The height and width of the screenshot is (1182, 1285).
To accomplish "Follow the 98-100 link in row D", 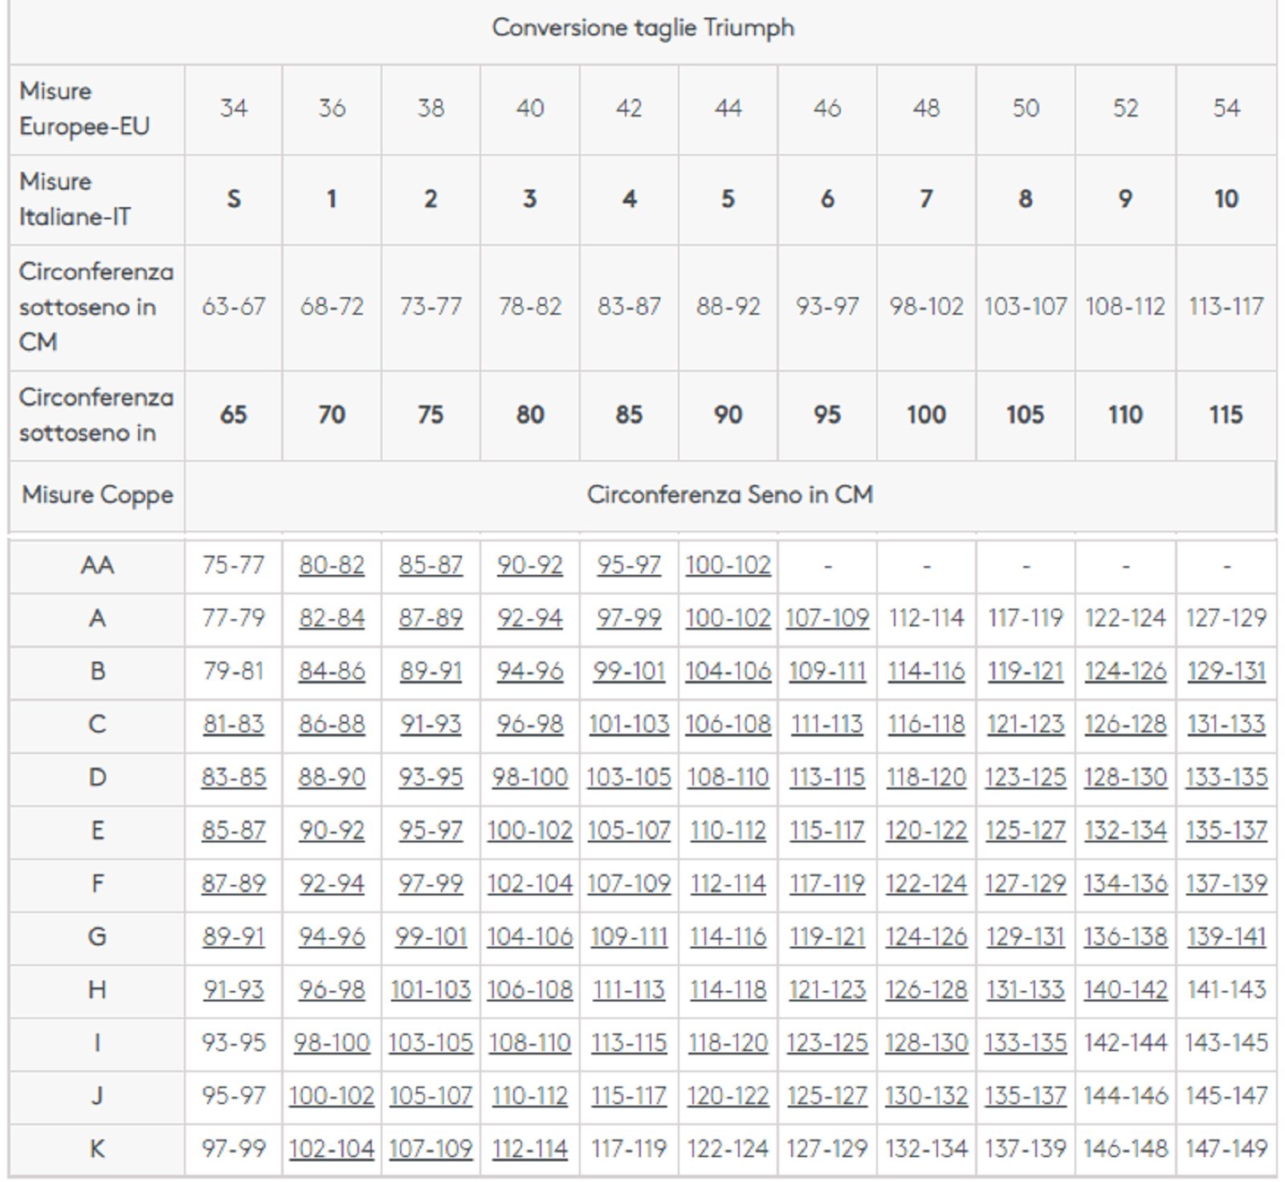I will (x=529, y=777).
